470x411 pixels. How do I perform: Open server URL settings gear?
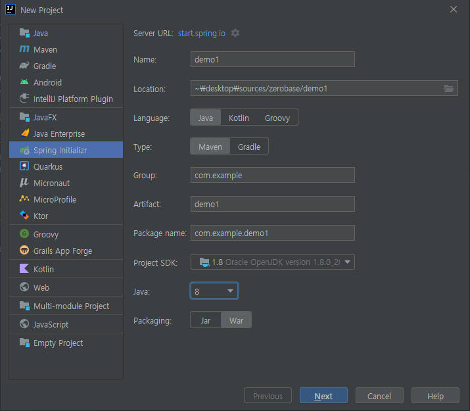click(x=235, y=33)
